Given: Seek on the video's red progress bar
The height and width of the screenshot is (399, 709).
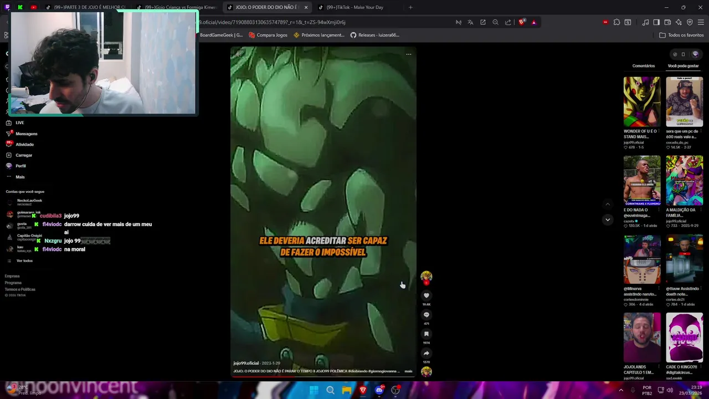Looking at the screenshot, I should point(323,377).
